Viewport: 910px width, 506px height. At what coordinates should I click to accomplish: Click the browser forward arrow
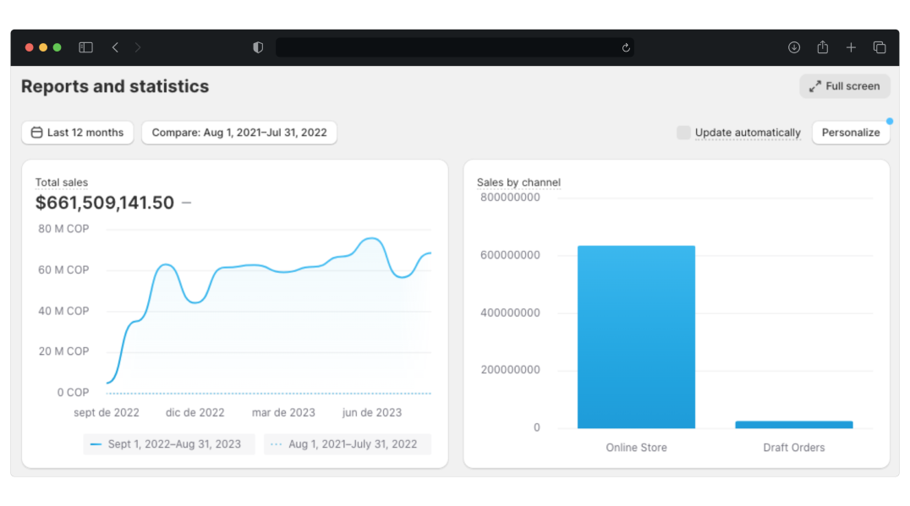(x=138, y=47)
